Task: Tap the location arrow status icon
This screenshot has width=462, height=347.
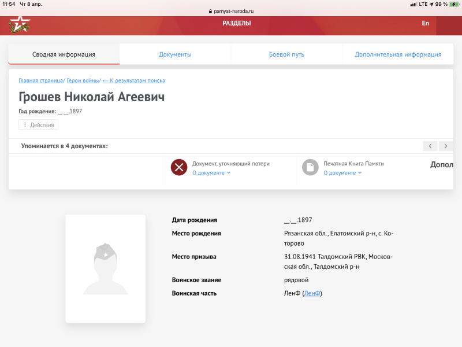Action: (431, 4)
